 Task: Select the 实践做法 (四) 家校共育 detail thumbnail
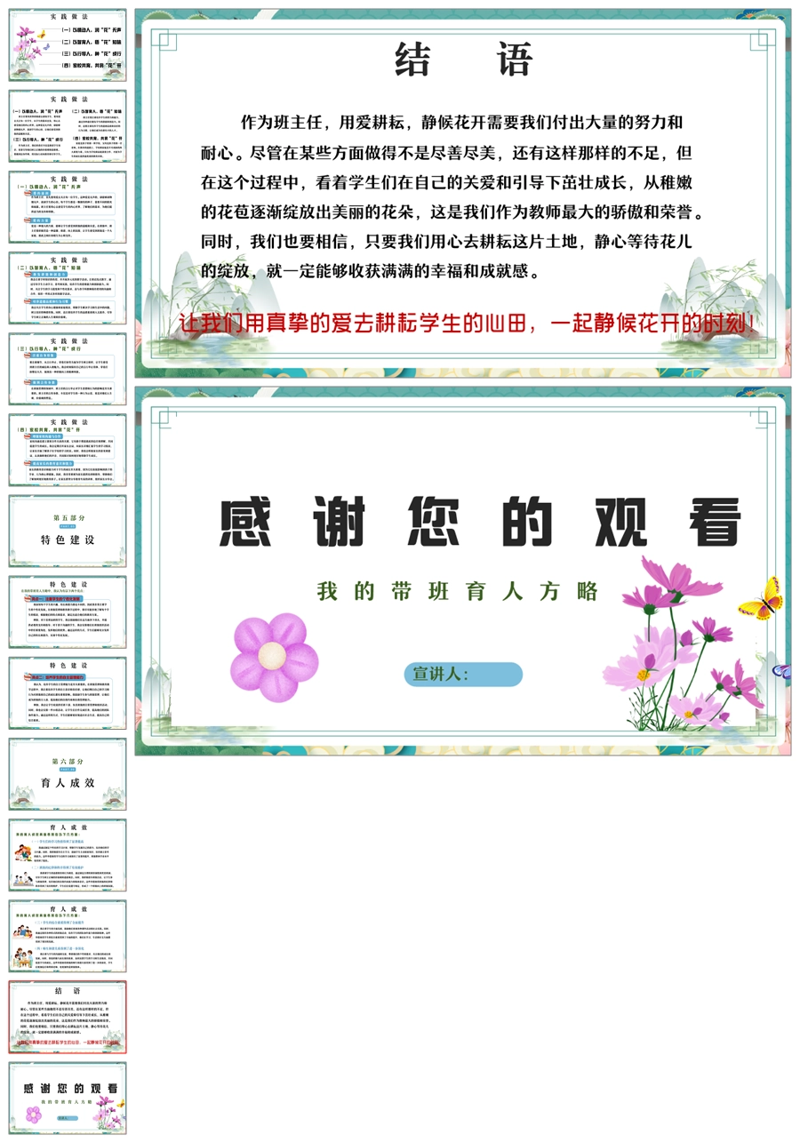[68, 450]
